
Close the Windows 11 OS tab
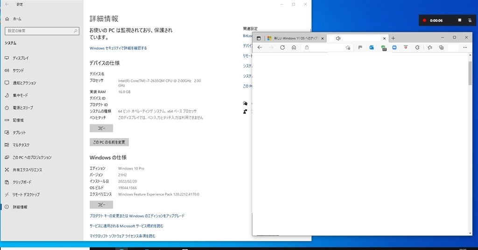(322, 38)
